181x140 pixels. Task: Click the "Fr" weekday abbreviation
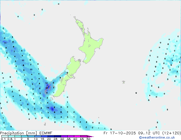[106, 133]
